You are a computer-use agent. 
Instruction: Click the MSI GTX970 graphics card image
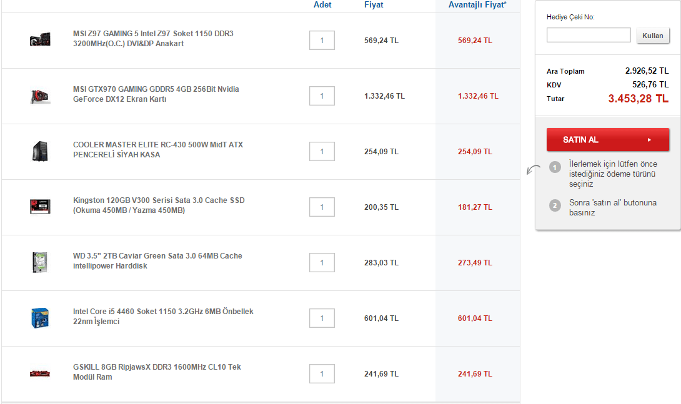[40, 96]
